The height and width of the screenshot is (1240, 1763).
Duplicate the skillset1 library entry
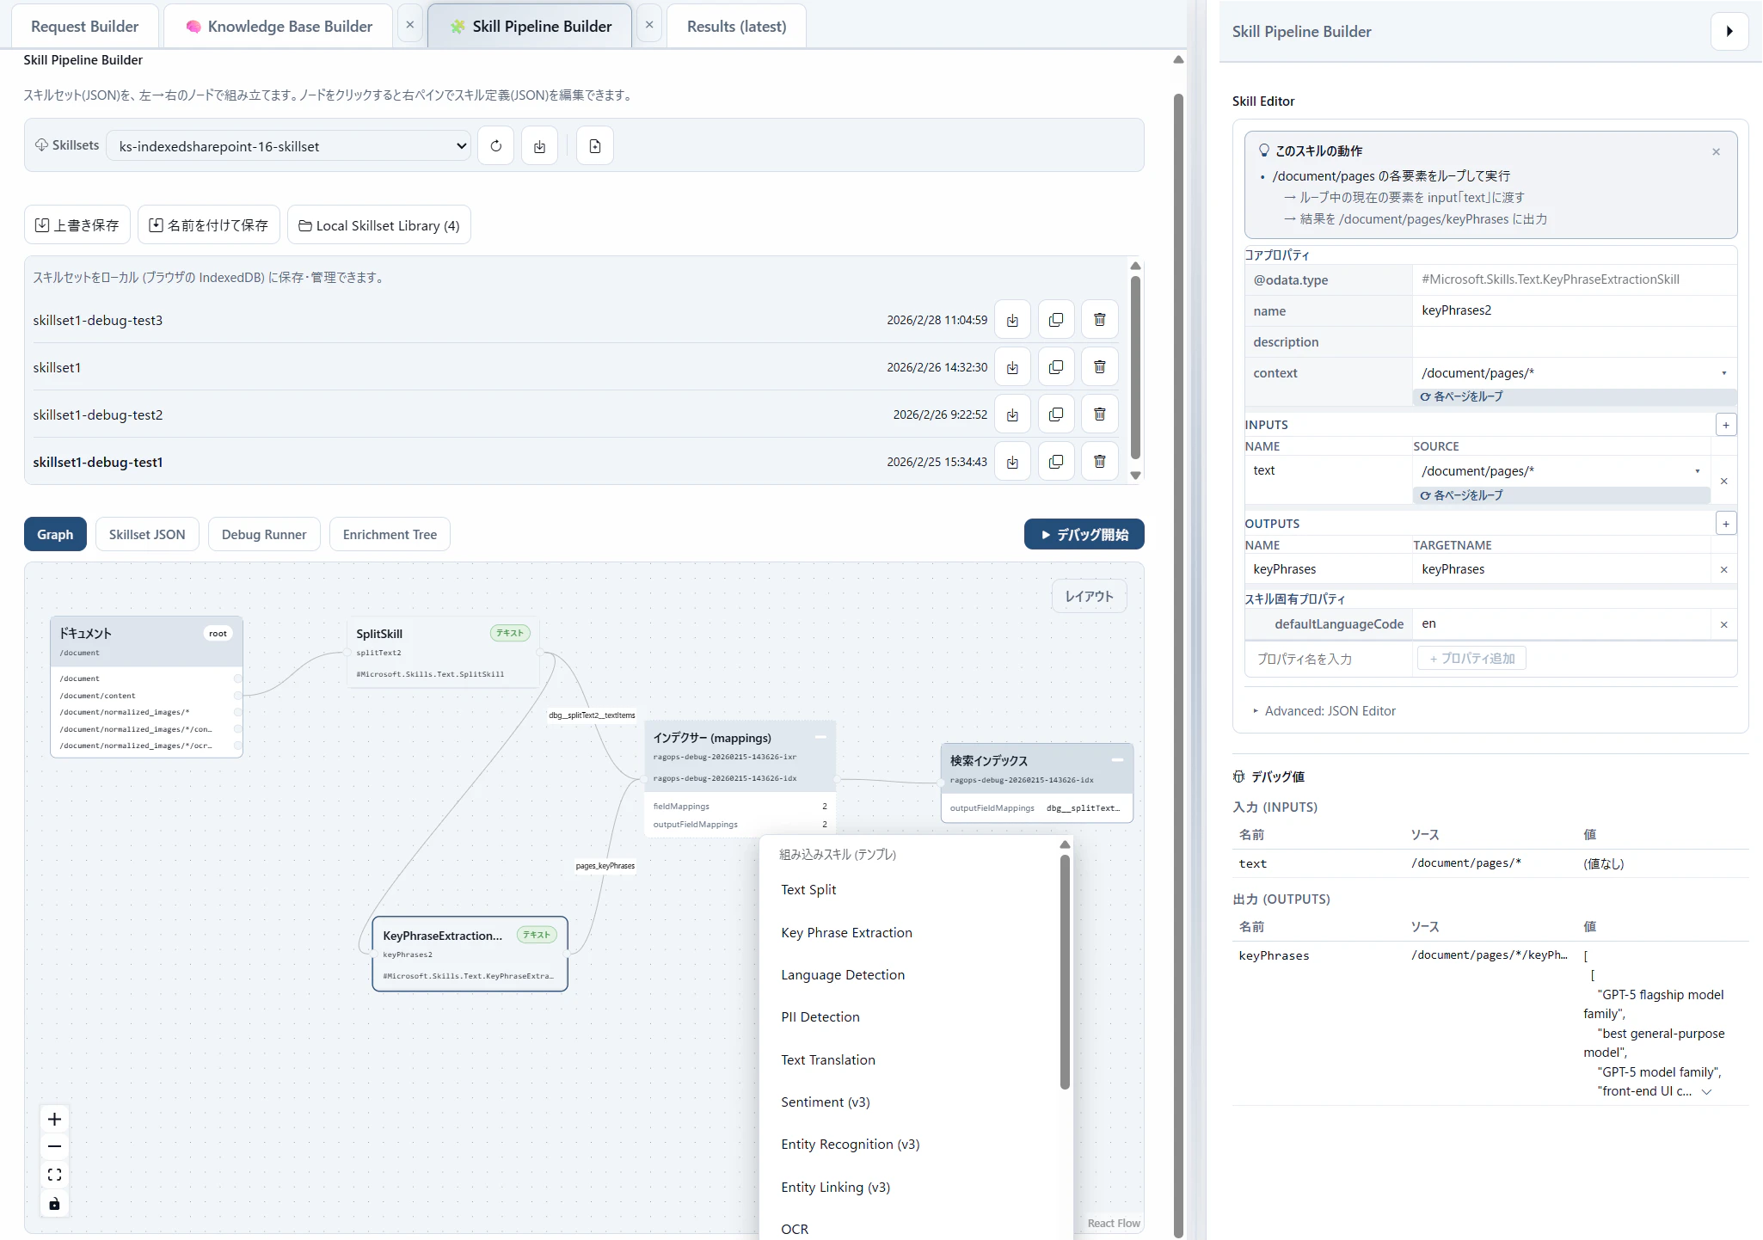tap(1056, 367)
